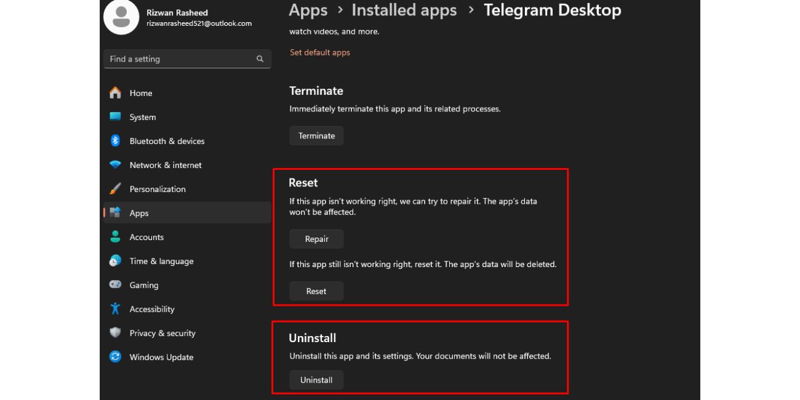
Task: Click the Network wifi icon
Action: pyautogui.click(x=115, y=165)
